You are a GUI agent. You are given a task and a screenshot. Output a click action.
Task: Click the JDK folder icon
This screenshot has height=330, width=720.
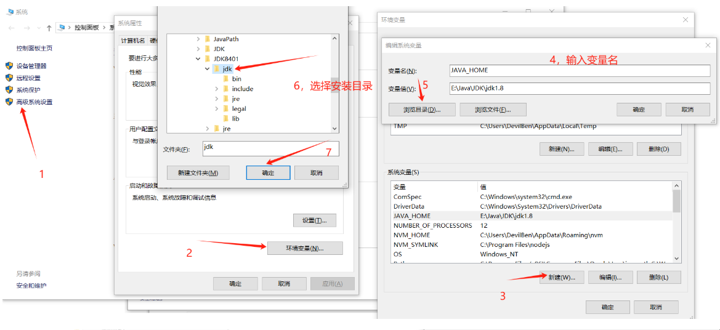coord(207,49)
